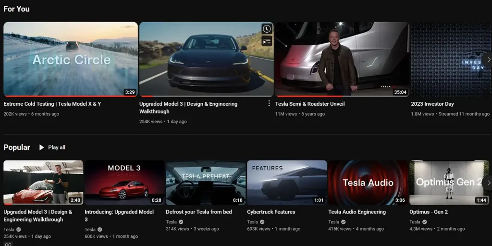The image size is (492, 246).
Task: Open Tesla Semi & Roadster Unveil thumbnail
Action: [342, 59]
